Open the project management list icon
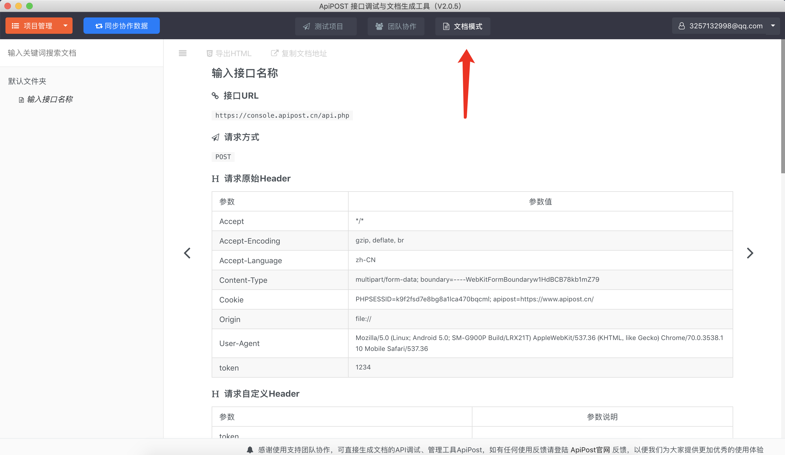 coord(15,26)
